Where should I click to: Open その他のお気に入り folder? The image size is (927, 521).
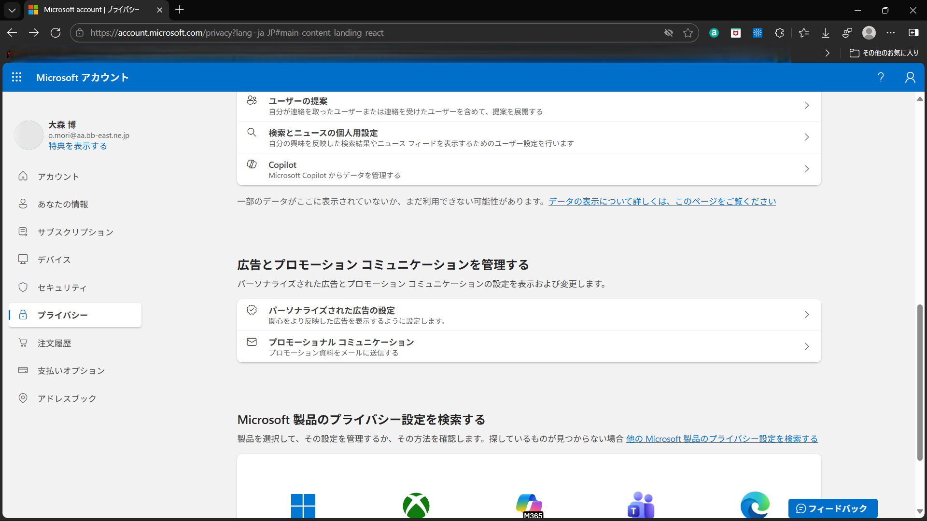[884, 53]
